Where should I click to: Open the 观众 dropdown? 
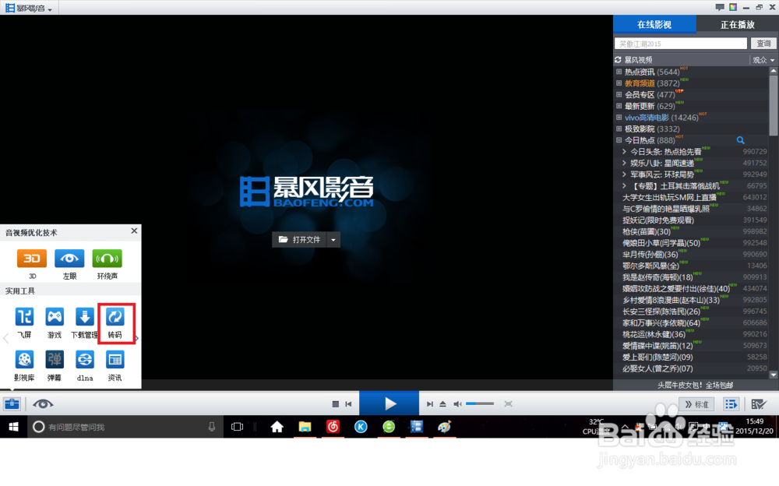763,60
